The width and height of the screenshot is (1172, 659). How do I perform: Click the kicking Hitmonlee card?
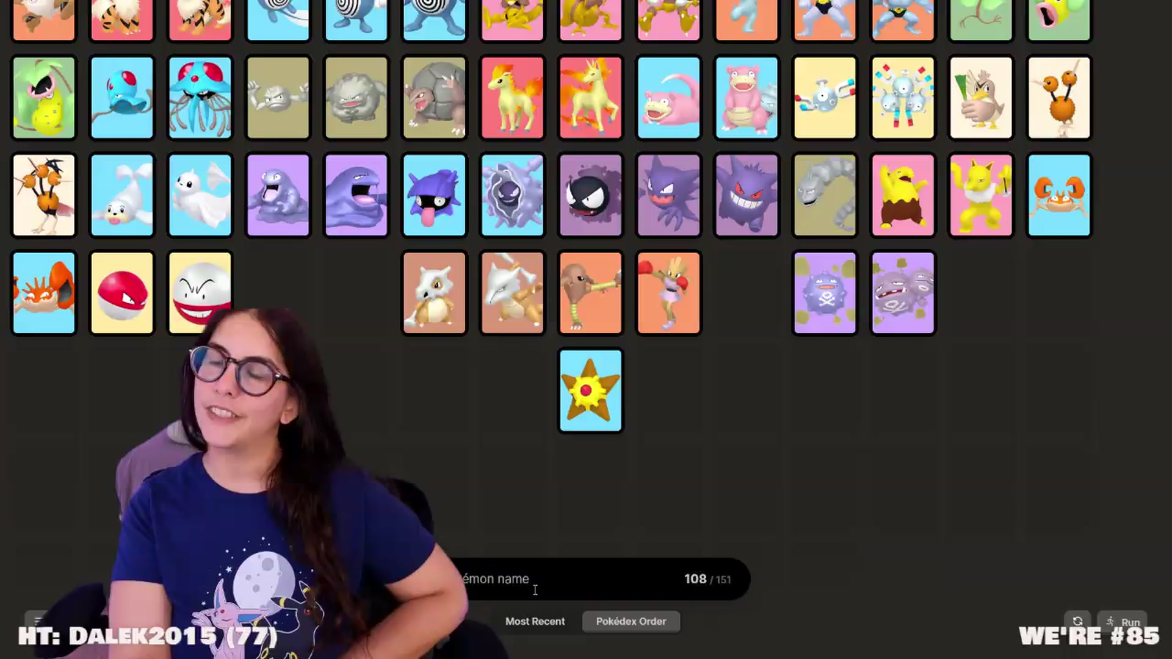[x=591, y=293]
